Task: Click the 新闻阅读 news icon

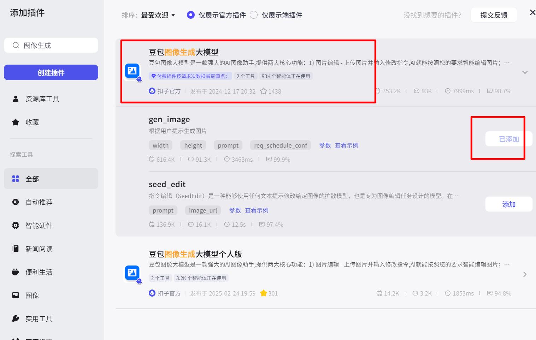Action: tap(16, 249)
